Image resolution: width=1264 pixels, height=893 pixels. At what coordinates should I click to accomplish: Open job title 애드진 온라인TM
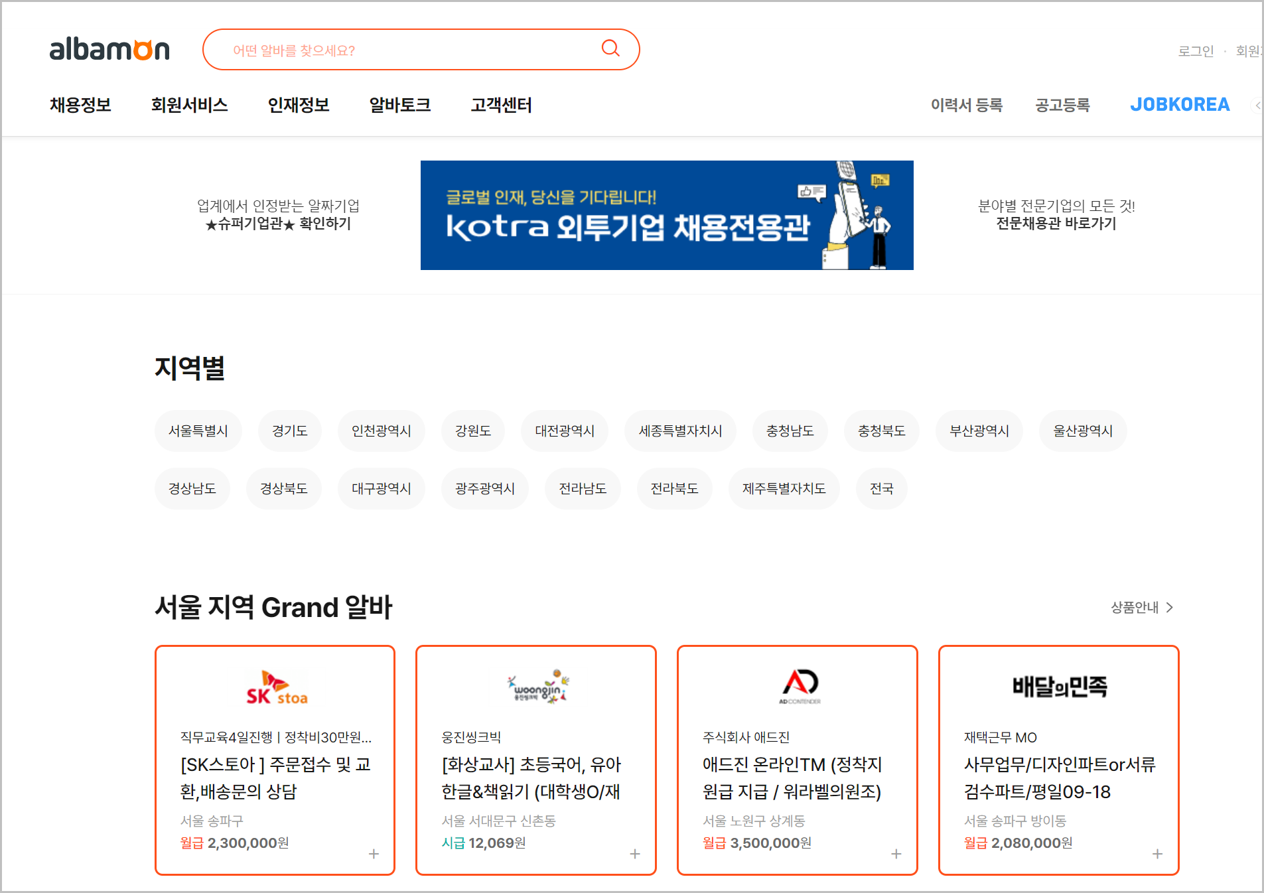[792, 778]
